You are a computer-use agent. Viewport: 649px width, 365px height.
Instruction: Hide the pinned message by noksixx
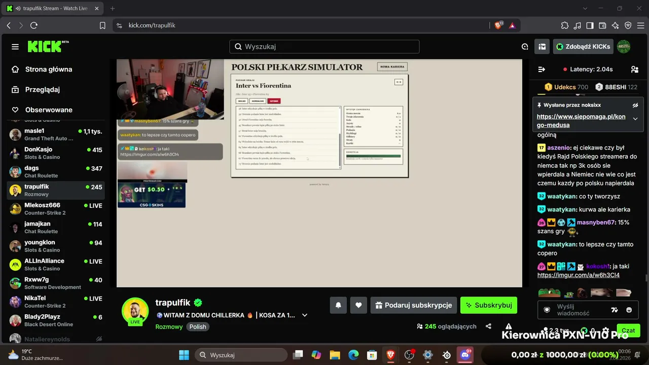tap(635, 105)
